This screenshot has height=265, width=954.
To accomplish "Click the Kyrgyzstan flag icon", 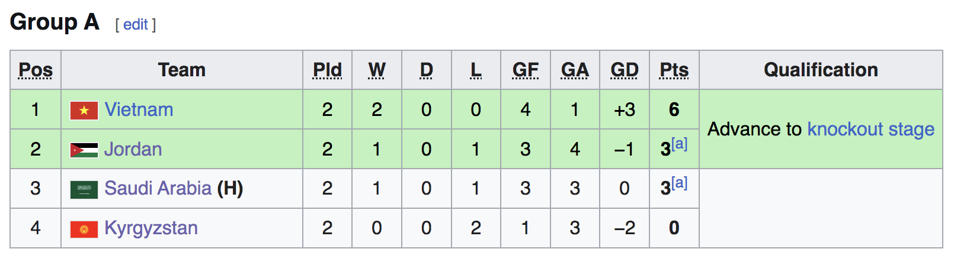I will pyautogui.click(x=84, y=229).
